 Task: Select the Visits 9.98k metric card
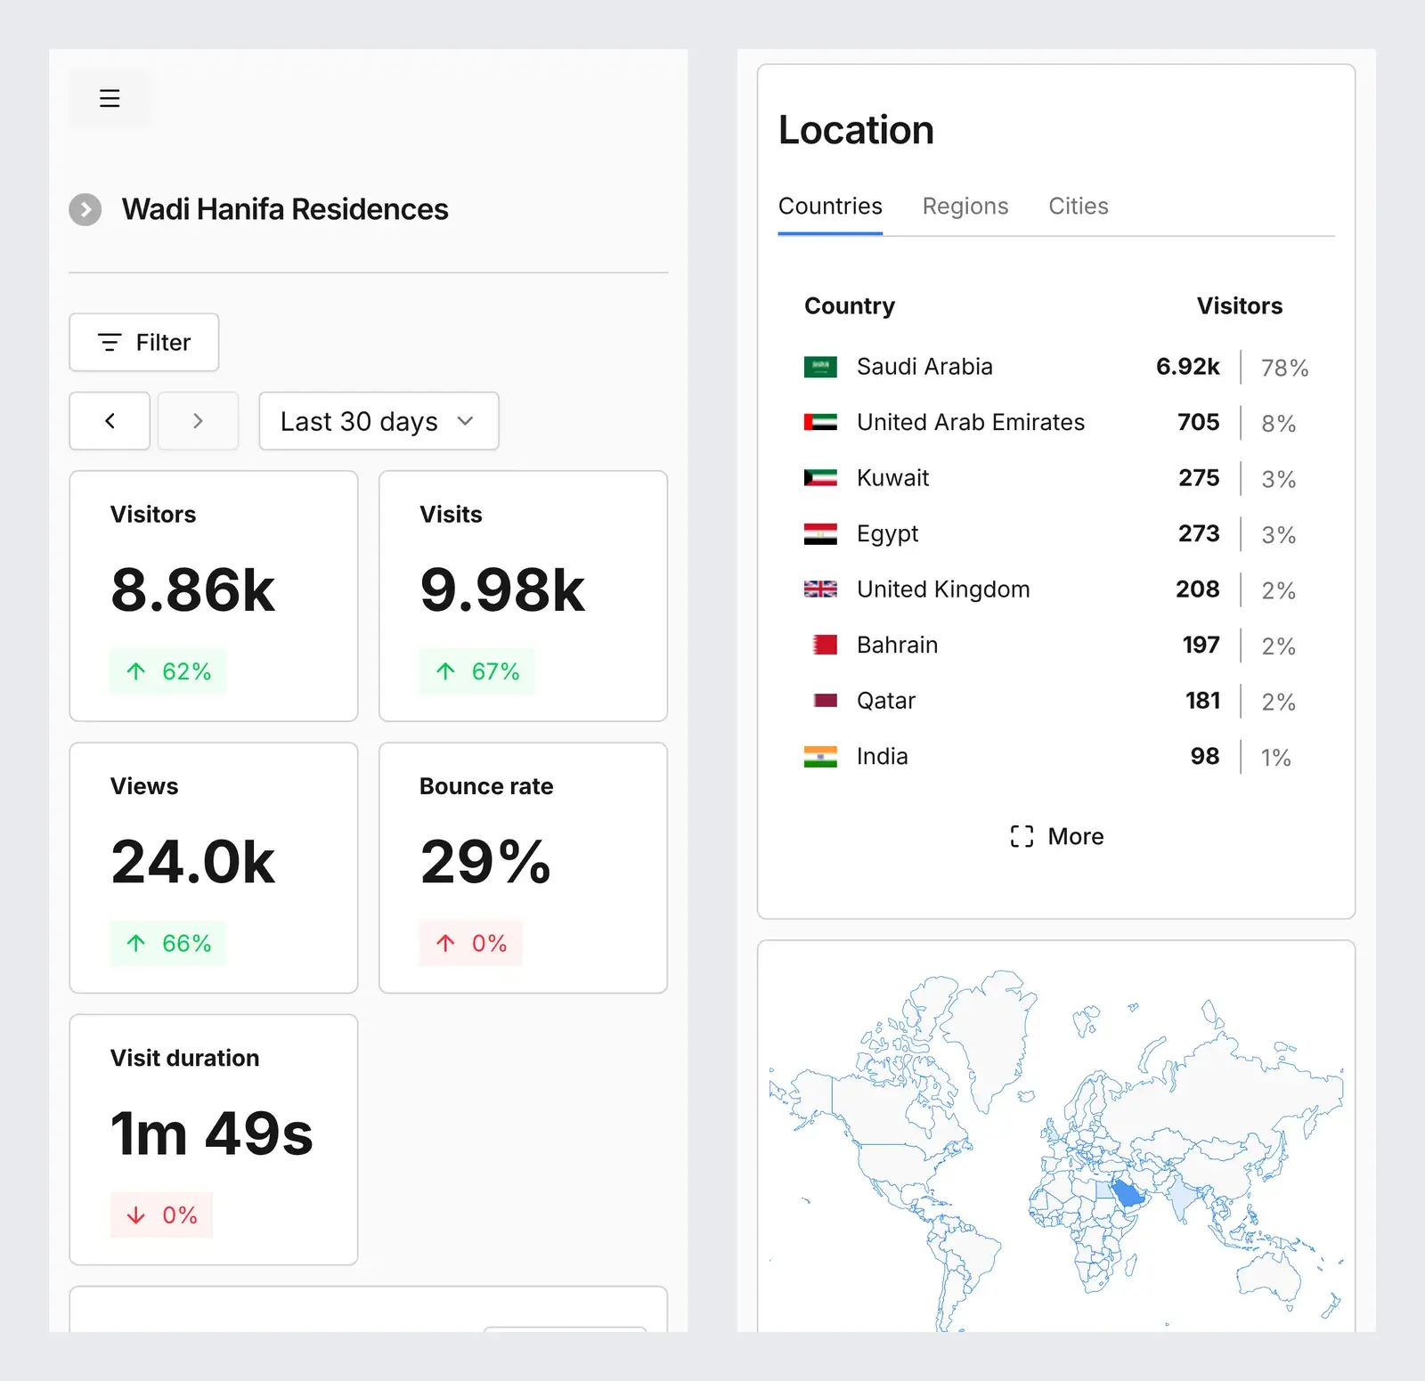coord(523,596)
